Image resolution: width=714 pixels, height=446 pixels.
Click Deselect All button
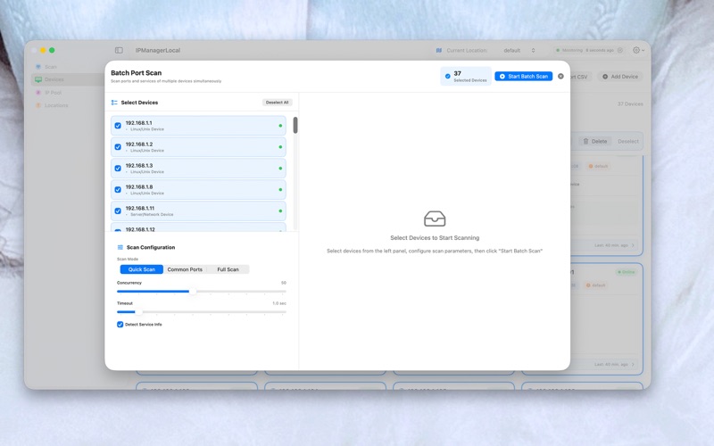click(x=277, y=103)
